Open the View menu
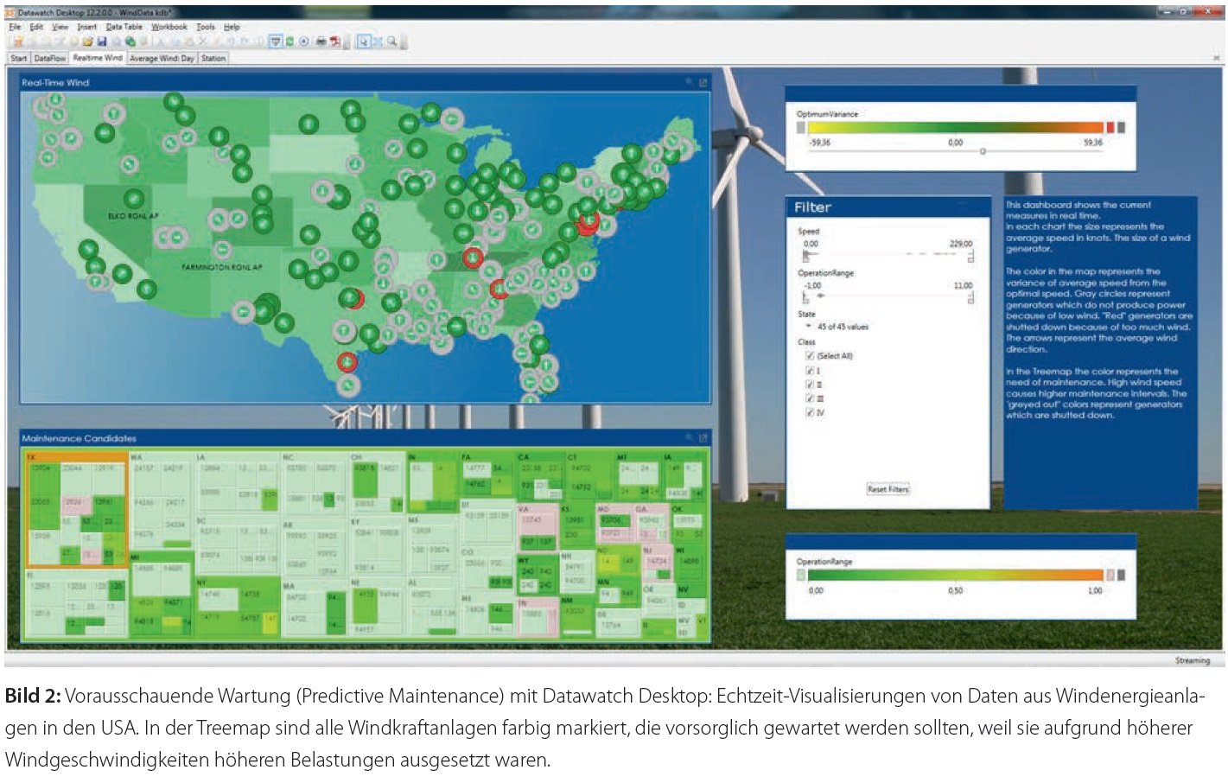 pos(60,27)
